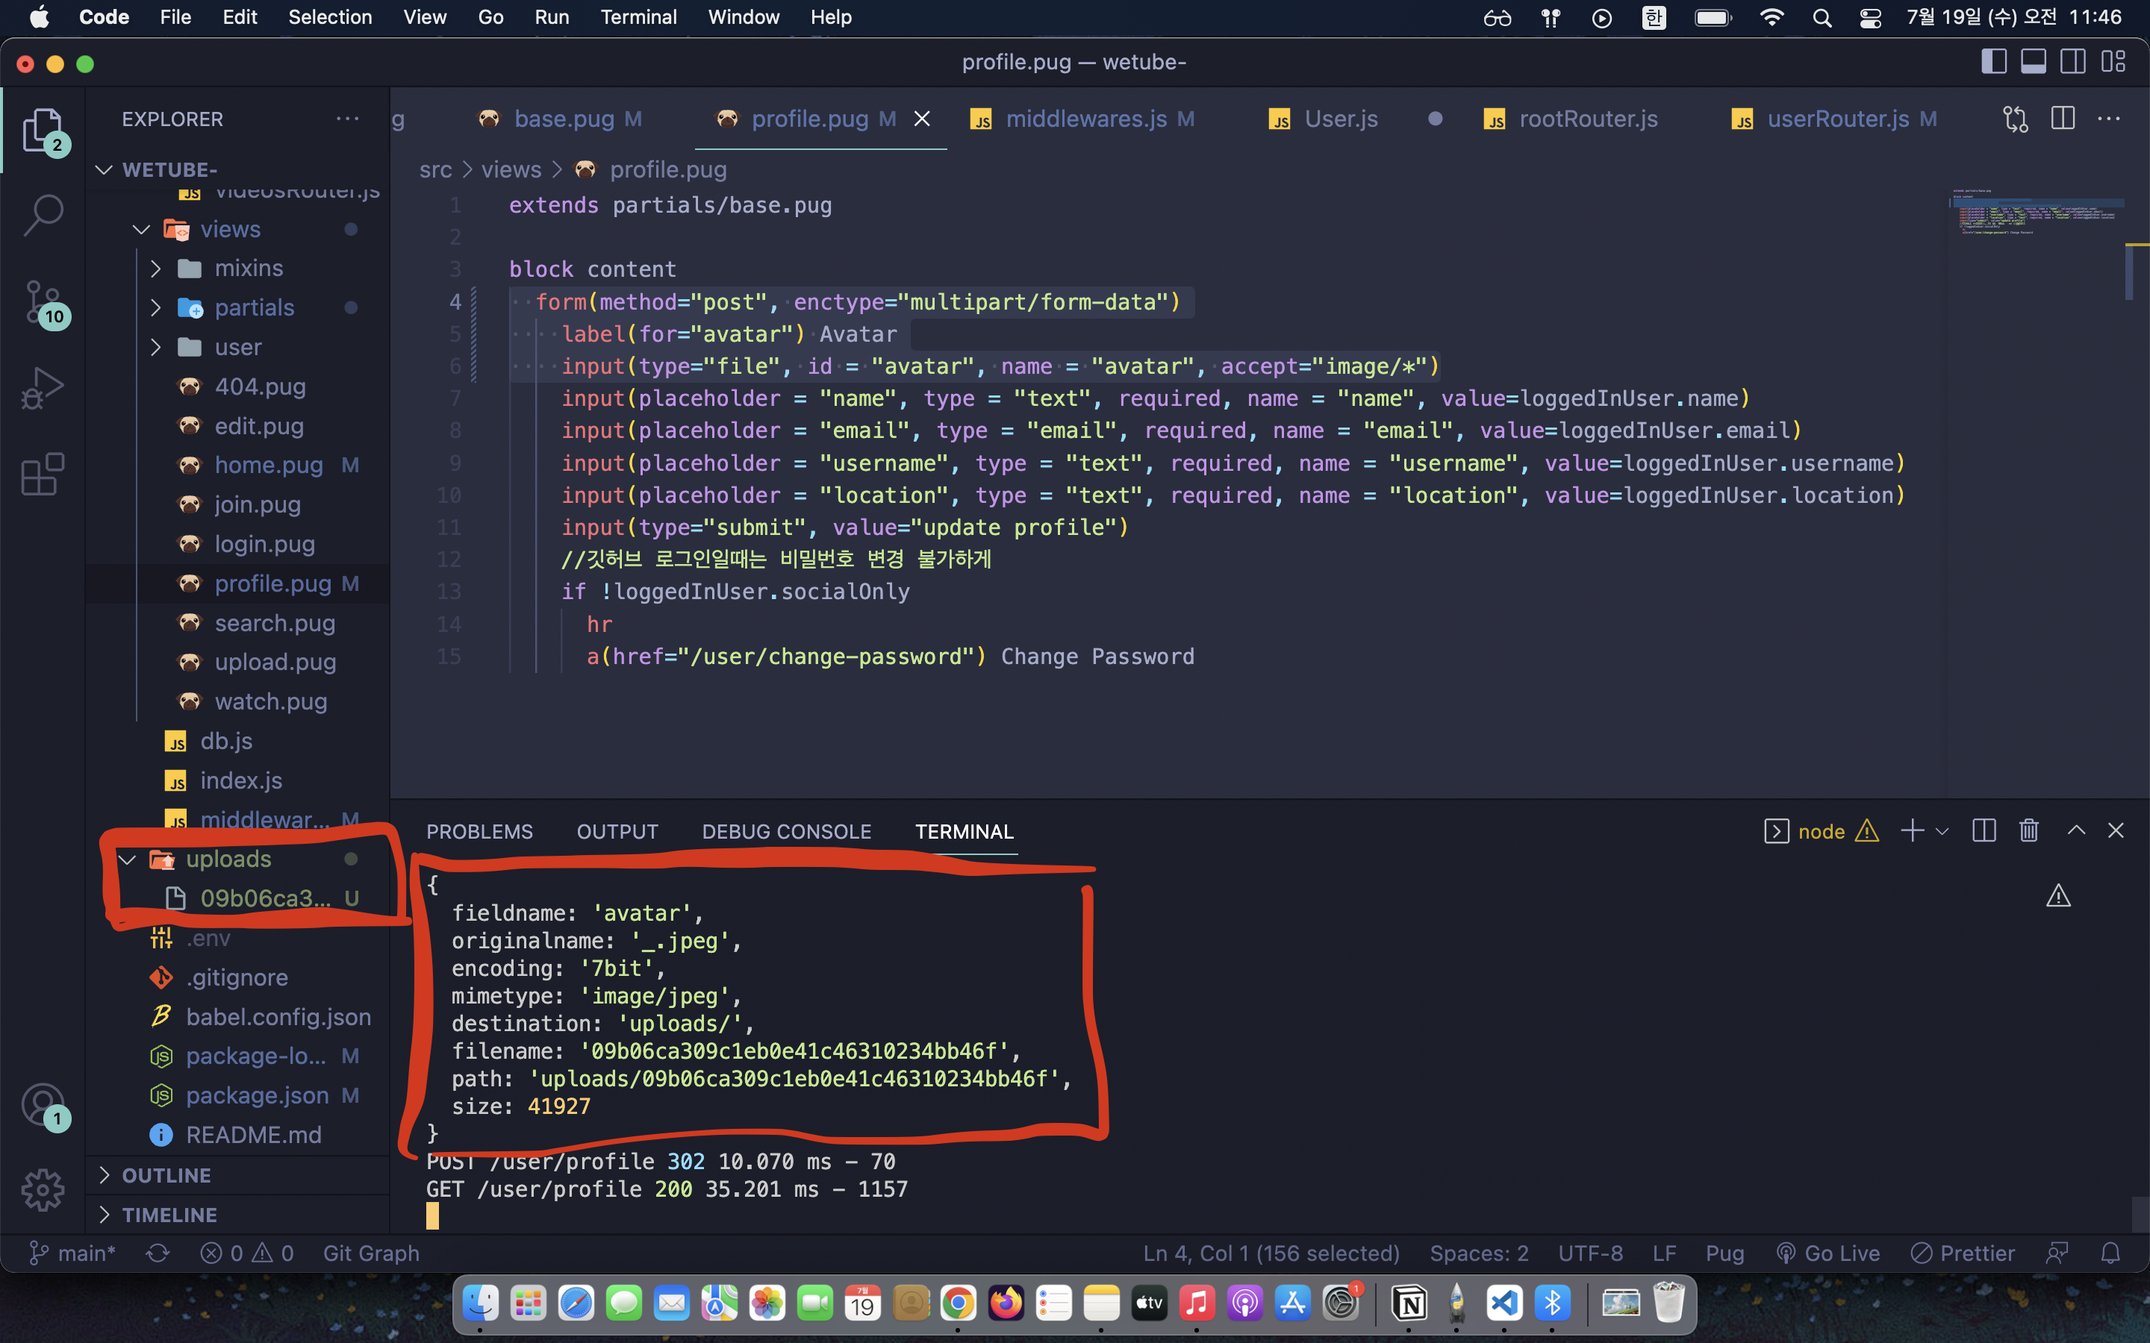
Task: Click the main* git branch indicator
Action: click(73, 1253)
